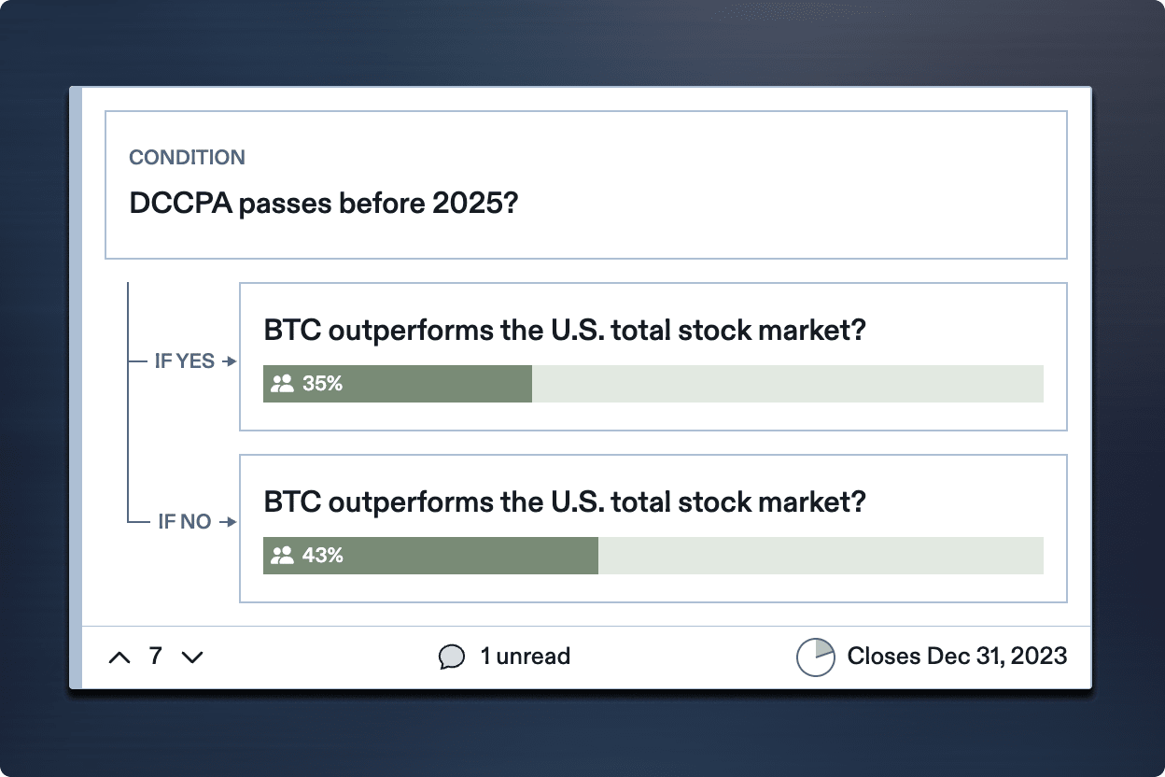Click the CONDITION label
1165x777 pixels.
pyautogui.click(x=187, y=158)
